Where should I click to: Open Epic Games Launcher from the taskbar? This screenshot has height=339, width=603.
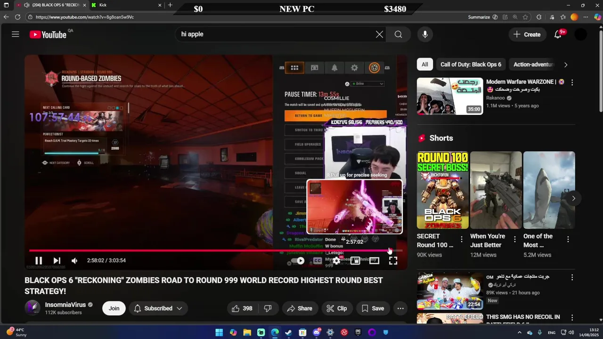click(x=358, y=332)
